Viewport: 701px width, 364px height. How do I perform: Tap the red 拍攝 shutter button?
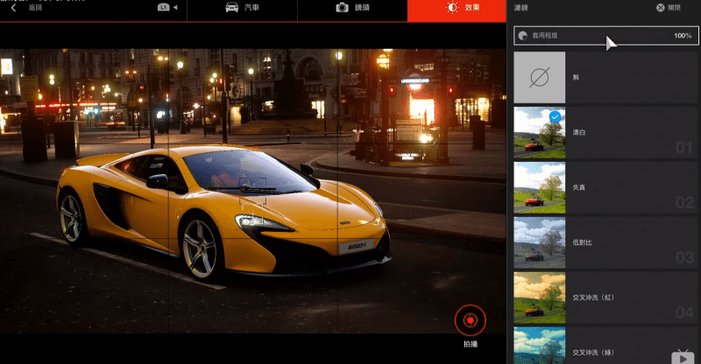471,320
